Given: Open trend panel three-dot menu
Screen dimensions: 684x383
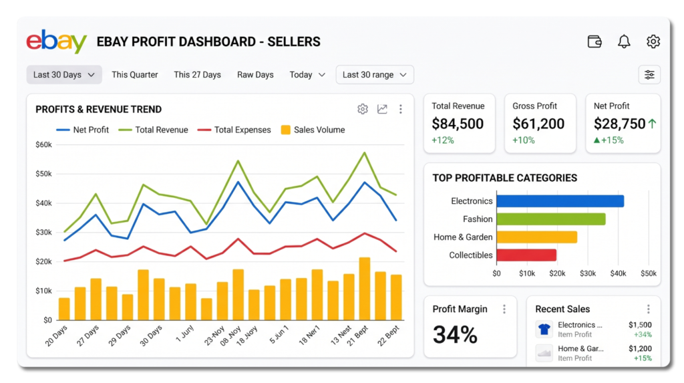Looking at the screenshot, I should [401, 109].
